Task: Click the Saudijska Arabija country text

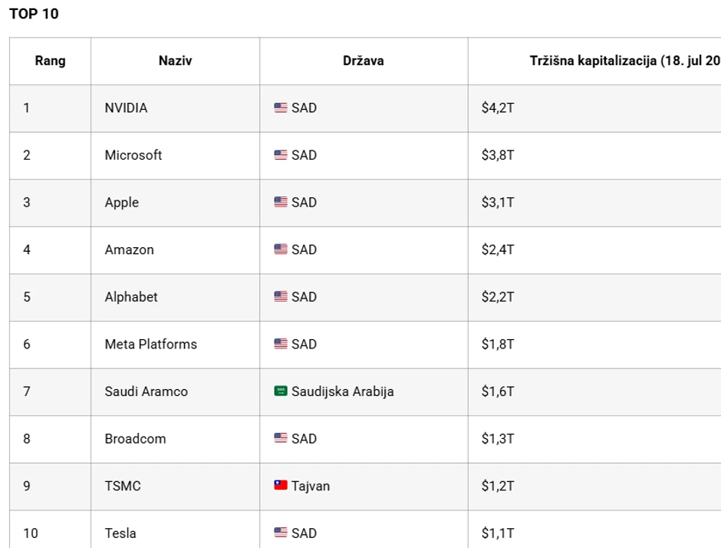Action: (343, 391)
